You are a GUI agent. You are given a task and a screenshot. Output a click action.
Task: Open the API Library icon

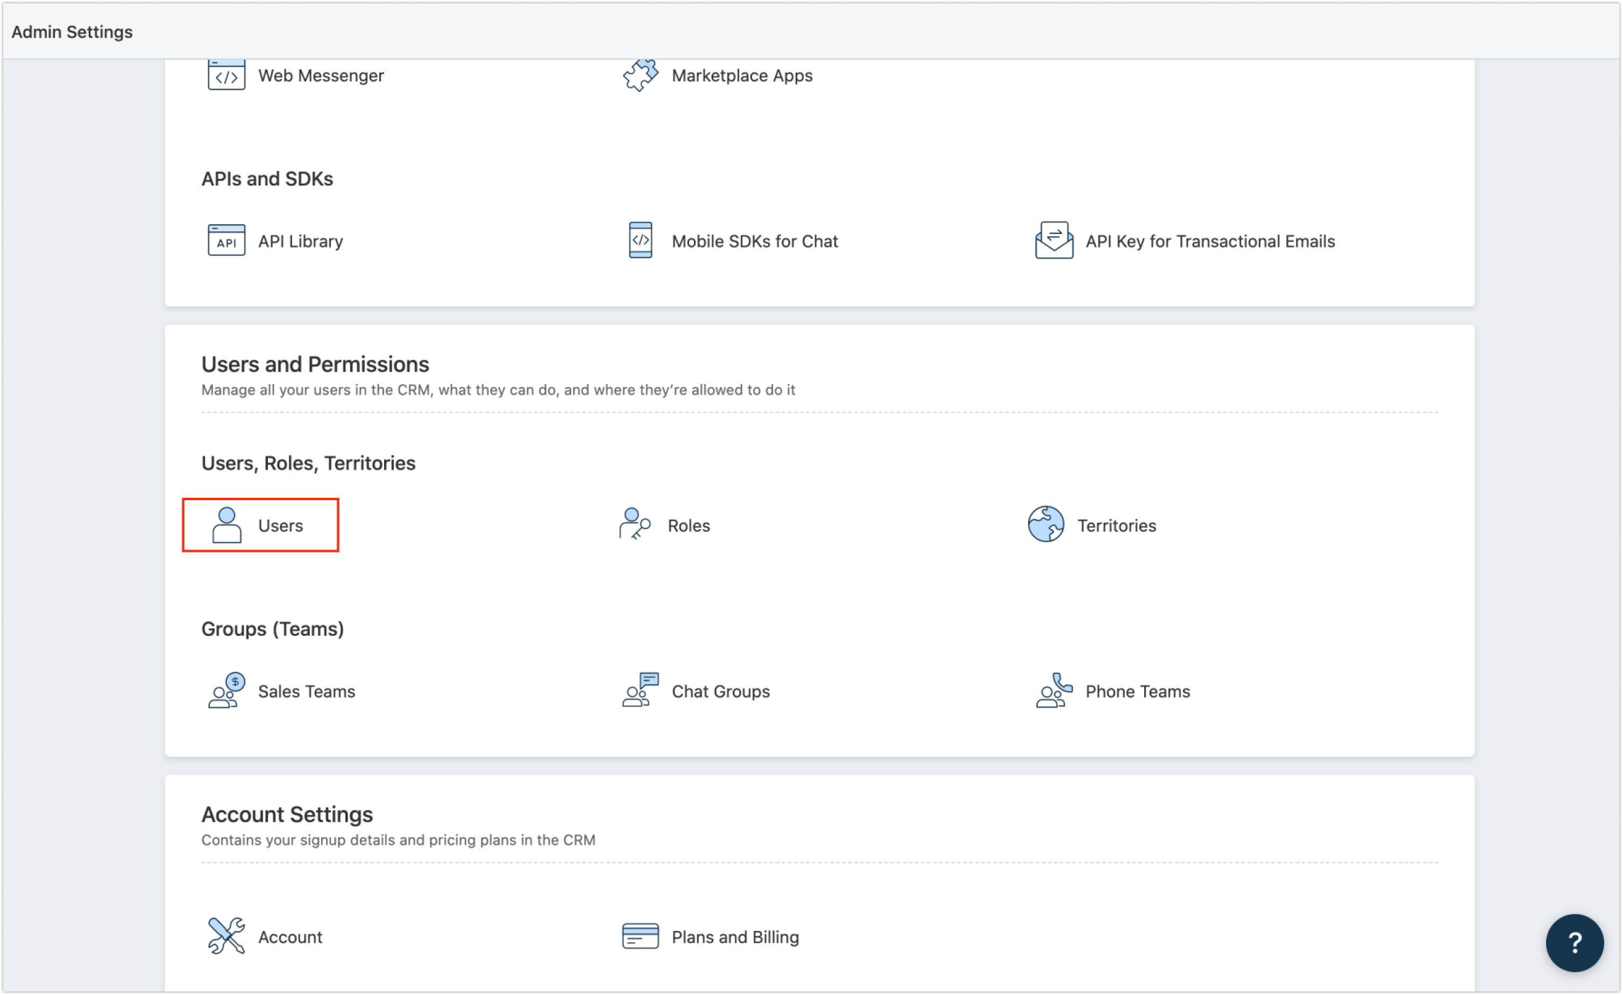point(226,240)
